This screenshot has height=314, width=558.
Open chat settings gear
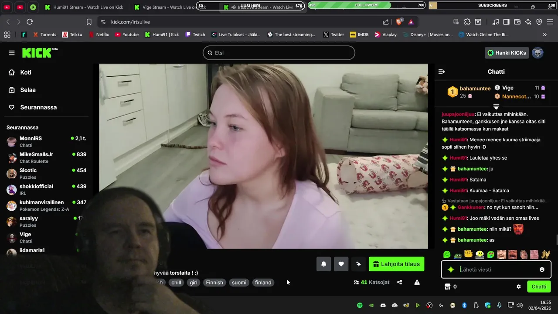tap(519, 287)
